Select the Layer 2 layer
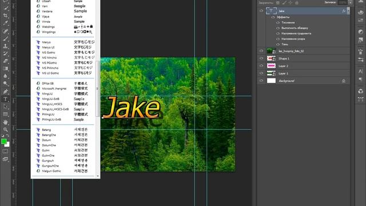Image resolution: width=366 pixels, height=206 pixels. coord(308,66)
